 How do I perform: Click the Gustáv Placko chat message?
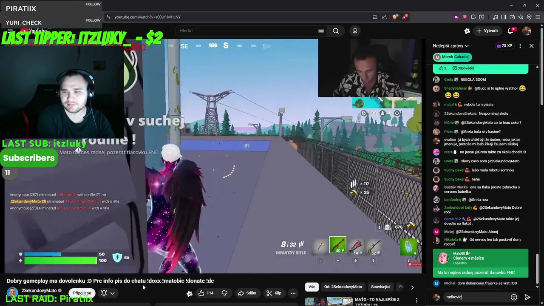[x=480, y=190]
